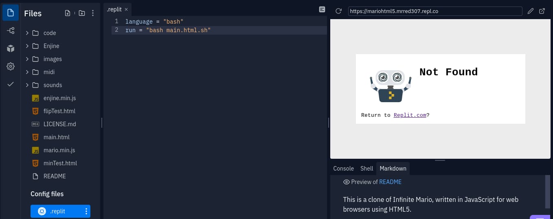Open the Packages cube icon
This screenshot has height=219, width=553.
[11, 48]
